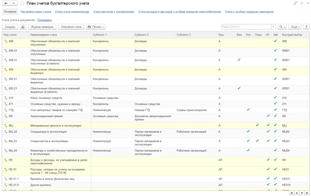Click the Показывать link

(44, 20)
